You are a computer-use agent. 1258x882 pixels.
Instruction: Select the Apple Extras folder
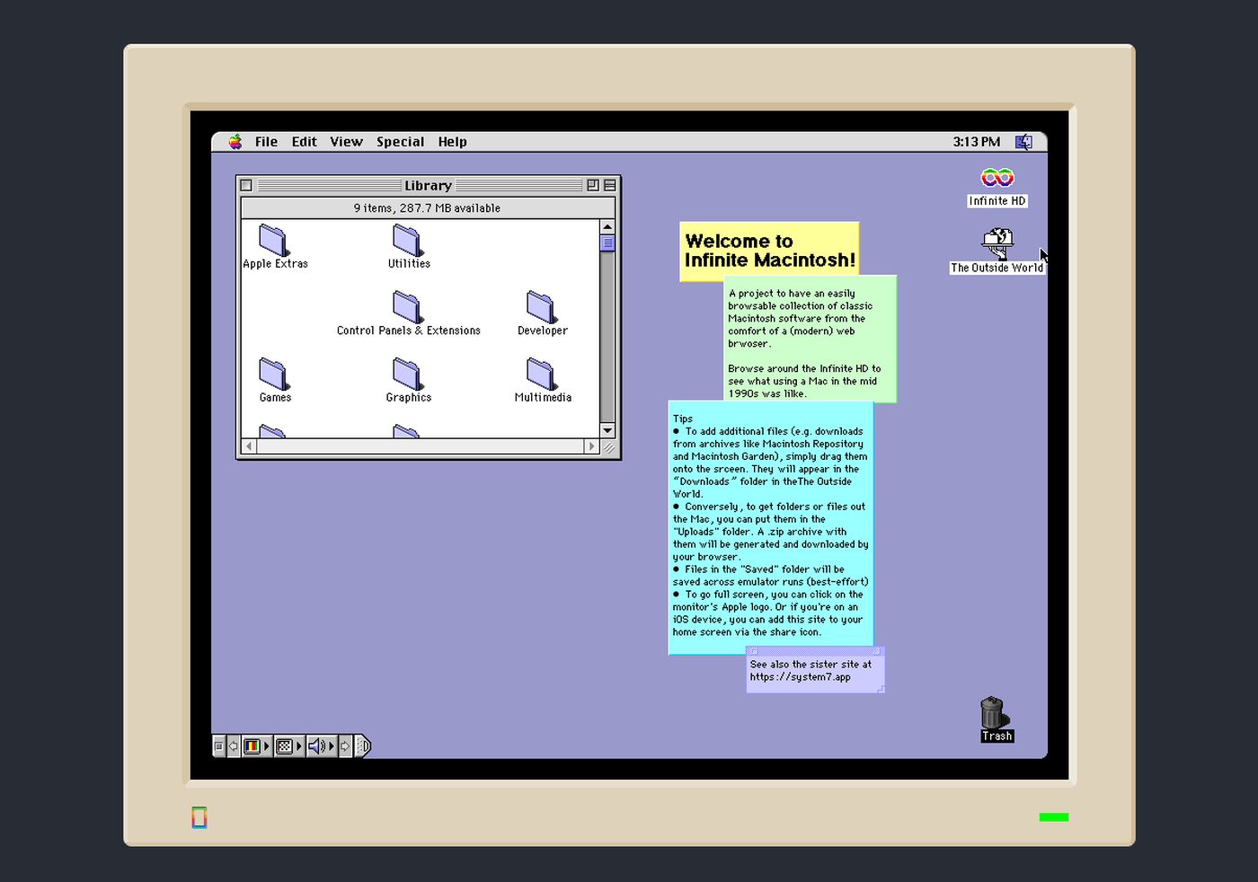[x=275, y=247]
